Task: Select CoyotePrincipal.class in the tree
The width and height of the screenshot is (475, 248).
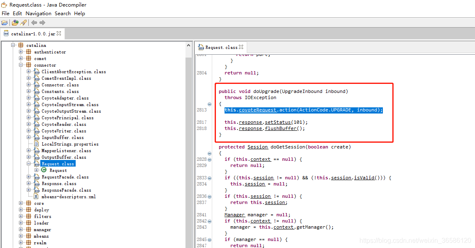Action: (67, 118)
